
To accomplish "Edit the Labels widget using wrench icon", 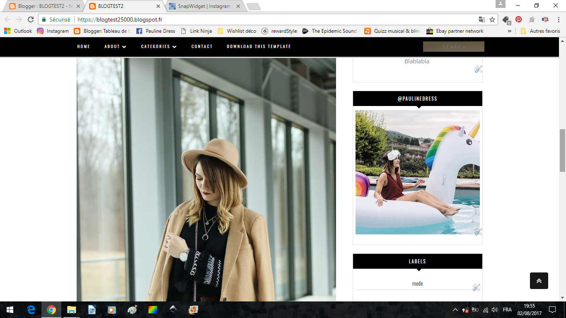I will (476, 287).
